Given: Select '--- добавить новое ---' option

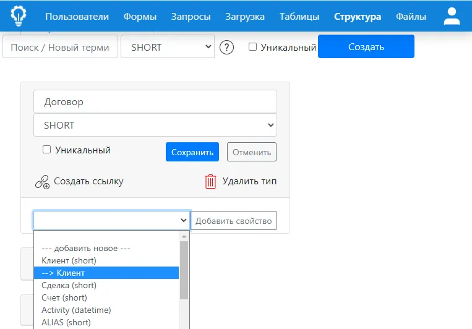Looking at the screenshot, I should point(106,249).
